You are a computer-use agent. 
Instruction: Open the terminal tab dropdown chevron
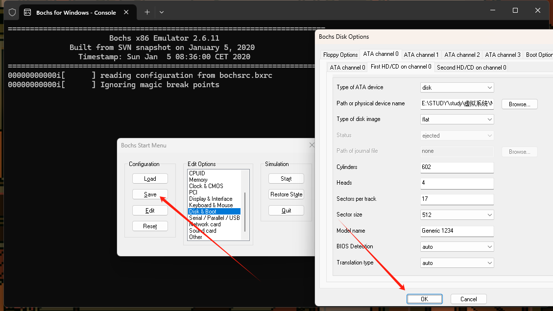162,12
